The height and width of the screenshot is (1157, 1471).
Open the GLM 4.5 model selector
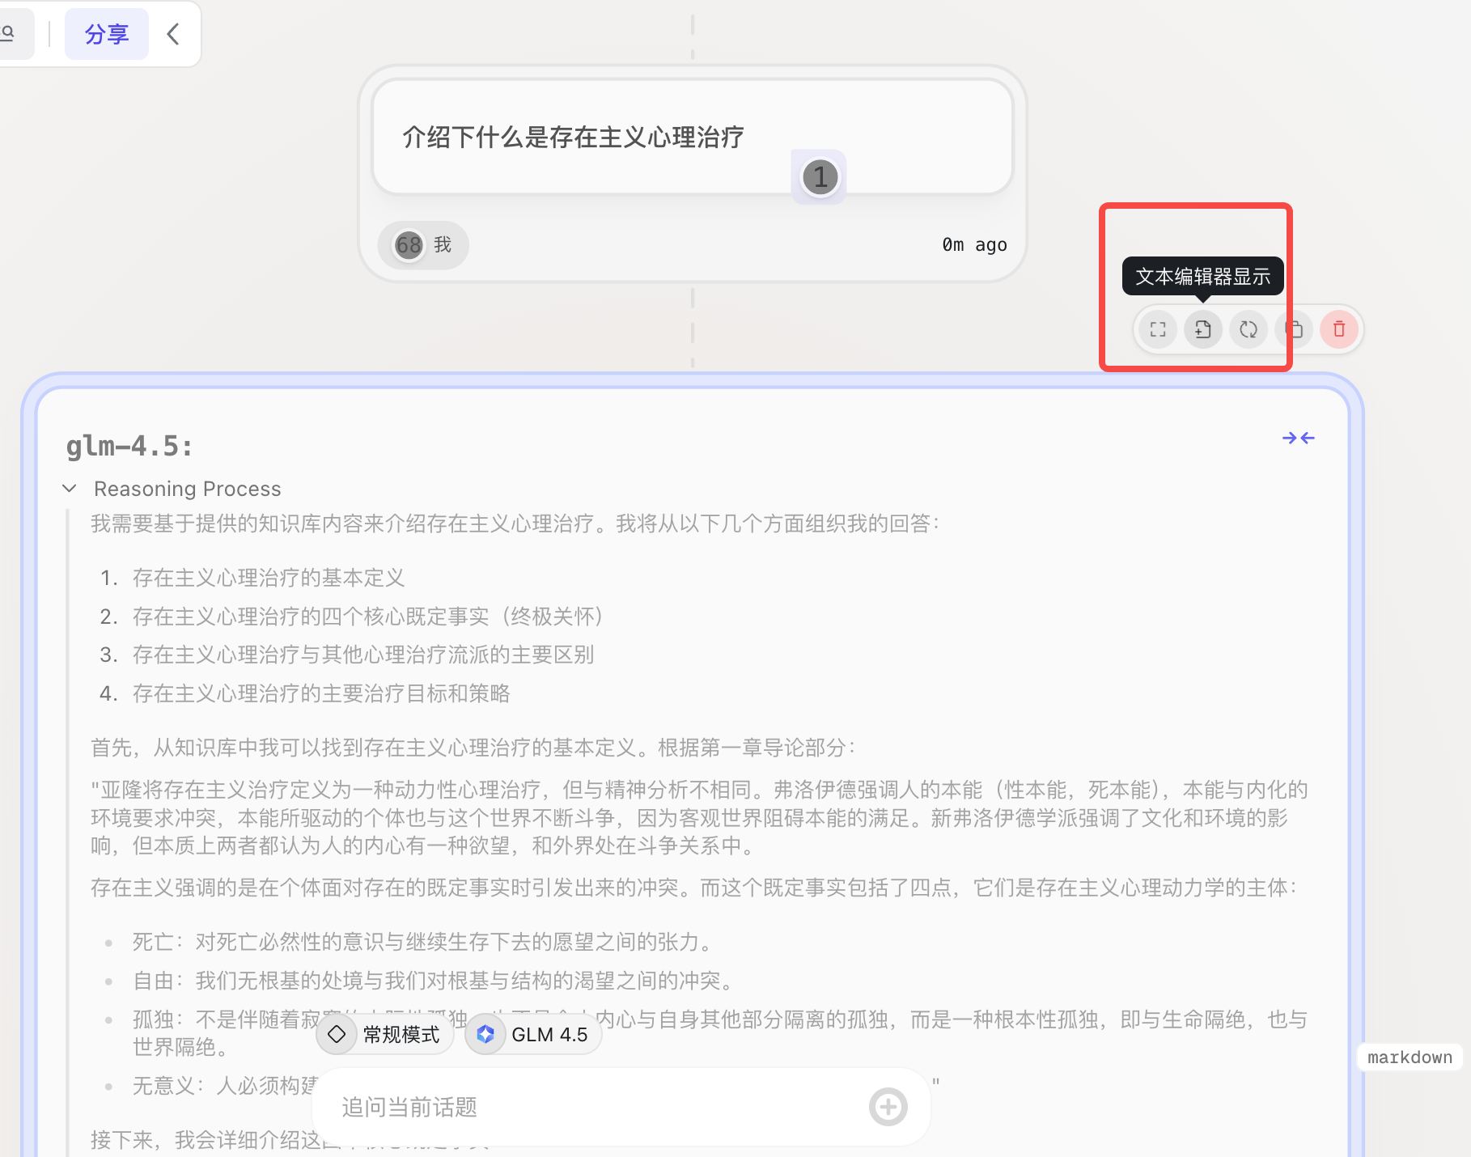coord(534,1034)
